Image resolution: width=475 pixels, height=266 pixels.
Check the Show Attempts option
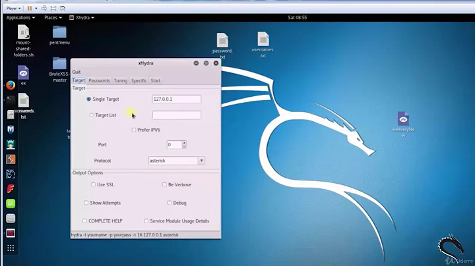click(86, 203)
